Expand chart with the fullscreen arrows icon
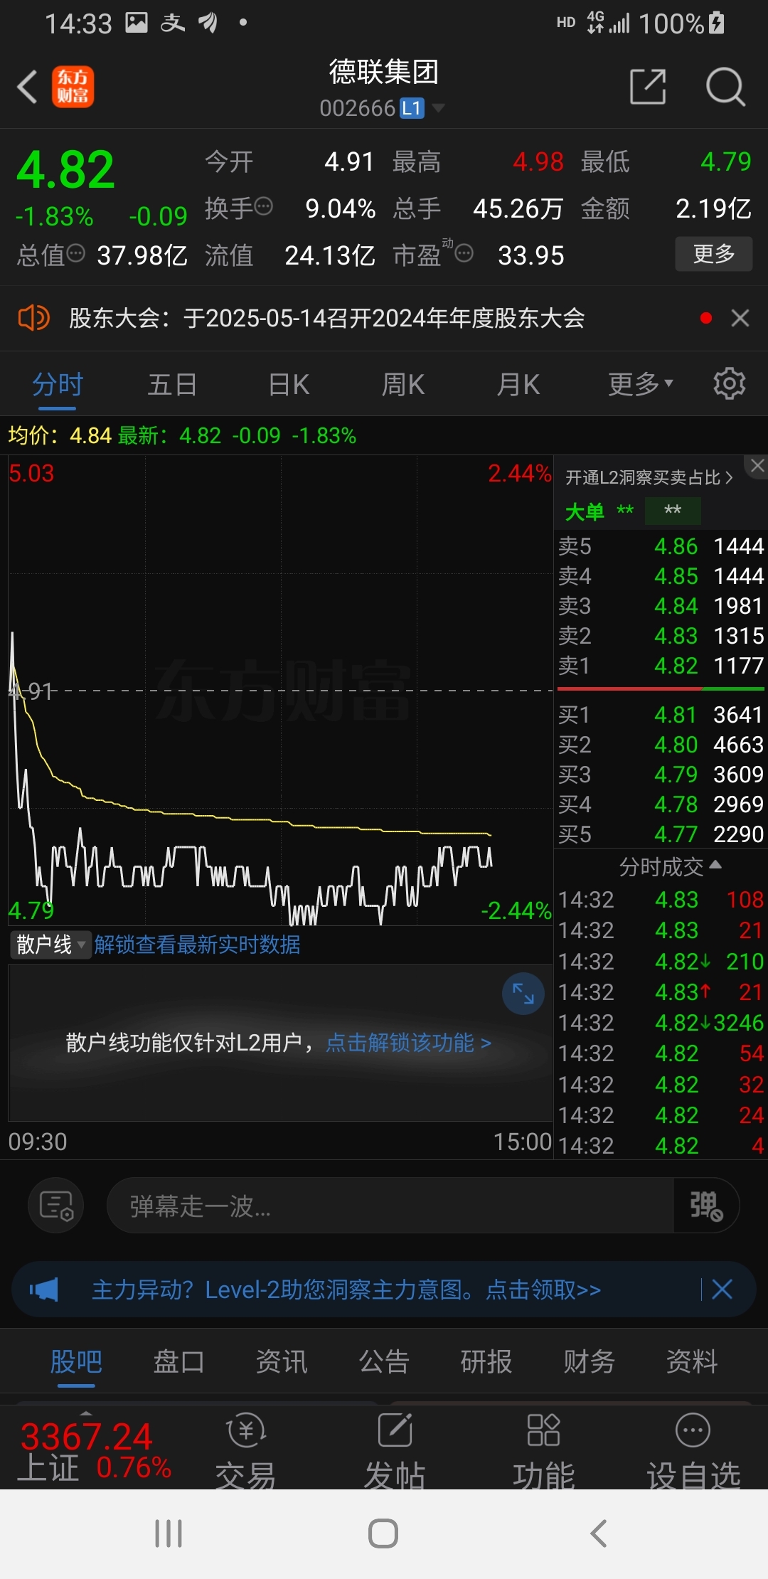Image resolution: width=768 pixels, height=1579 pixels. pyautogui.click(x=523, y=994)
